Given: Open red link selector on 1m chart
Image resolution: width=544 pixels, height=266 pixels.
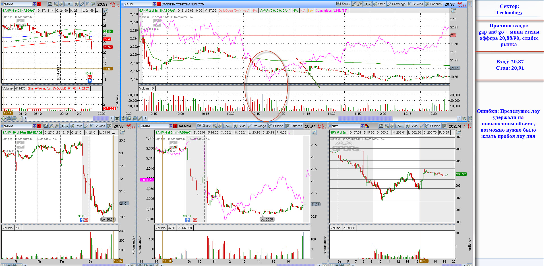Looking at the screenshot, I should [x=159, y=4].
